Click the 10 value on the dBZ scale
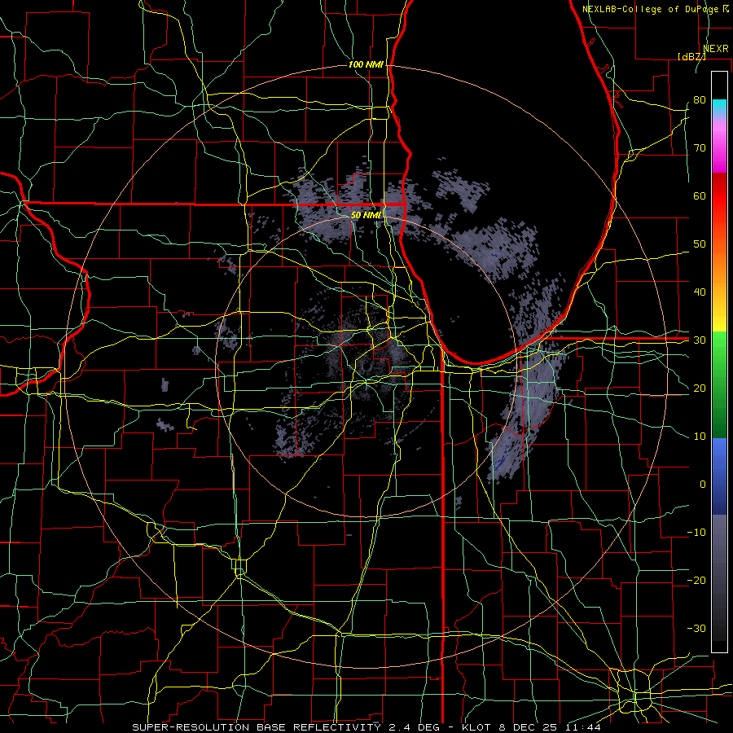This screenshot has height=733, width=733. click(x=700, y=437)
